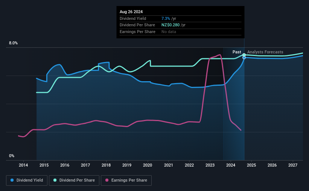This screenshot has width=309, height=191.
Task: Click the 2021 x-axis year label
Action: point(169,165)
